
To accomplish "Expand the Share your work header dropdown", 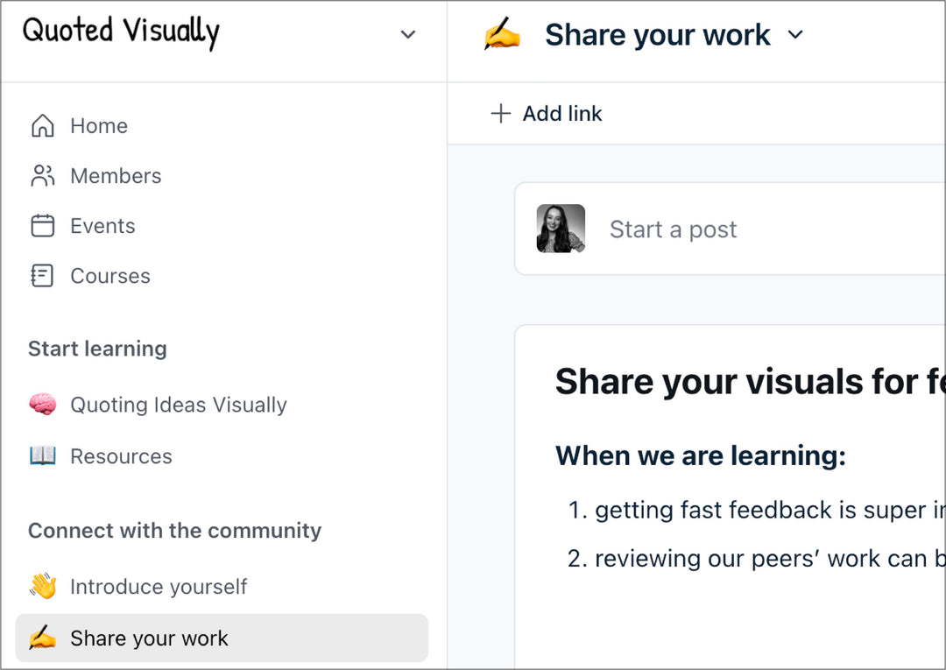I will (795, 36).
